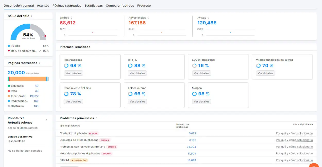
Task: Open the info icon beside errores
Action: point(71,18)
